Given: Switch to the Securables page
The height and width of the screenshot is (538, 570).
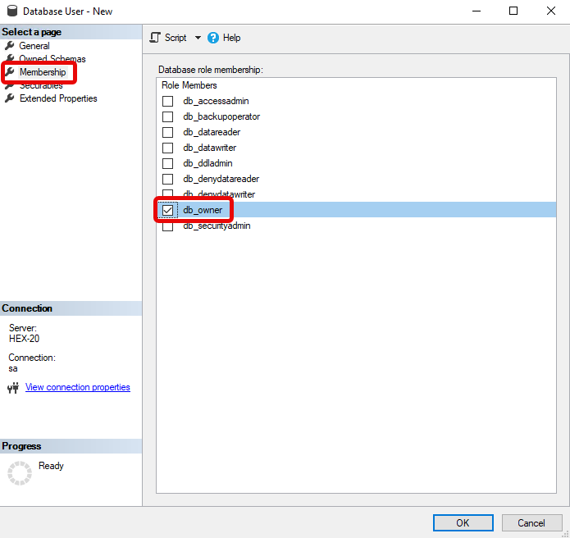Looking at the screenshot, I should [x=41, y=85].
